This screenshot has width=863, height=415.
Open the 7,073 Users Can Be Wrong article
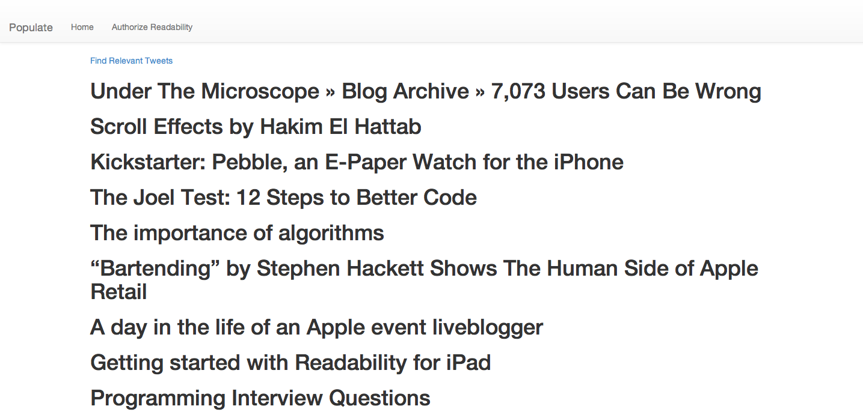pos(426,91)
